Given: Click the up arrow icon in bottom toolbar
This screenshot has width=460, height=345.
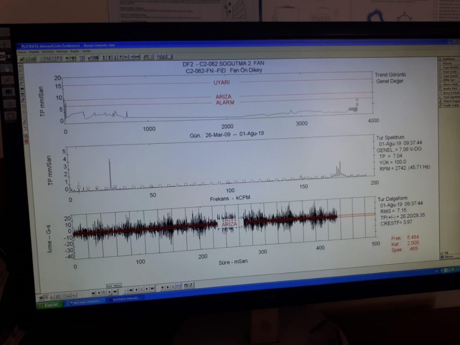Looking at the screenshot, I should tap(162, 287).
